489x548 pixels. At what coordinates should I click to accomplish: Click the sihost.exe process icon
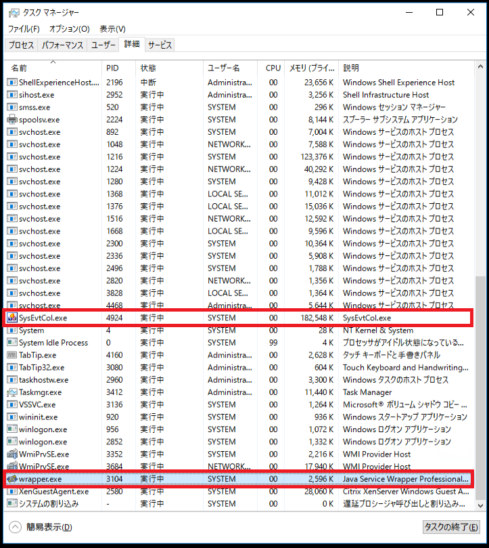pyautogui.click(x=12, y=95)
